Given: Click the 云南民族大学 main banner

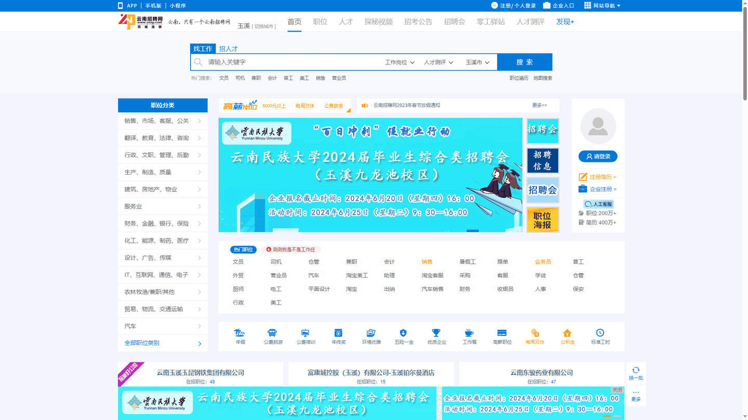Looking at the screenshot, I should [x=370, y=175].
